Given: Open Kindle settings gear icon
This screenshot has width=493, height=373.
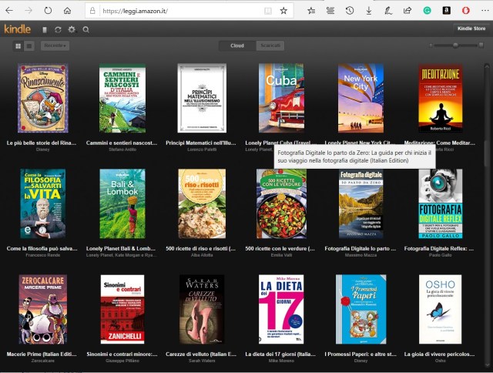Looking at the screenshot, I should pos(71,29).
